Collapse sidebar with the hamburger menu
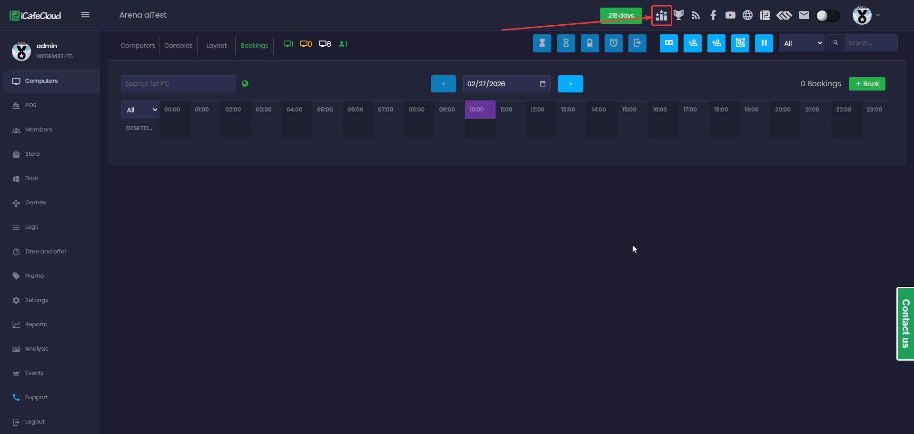 coord(85,15)
